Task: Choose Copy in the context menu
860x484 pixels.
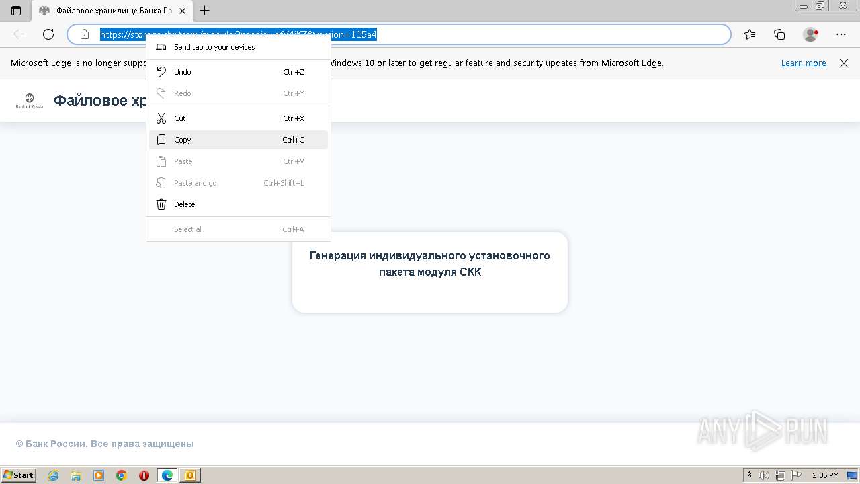Action: [x=239, y=140]
